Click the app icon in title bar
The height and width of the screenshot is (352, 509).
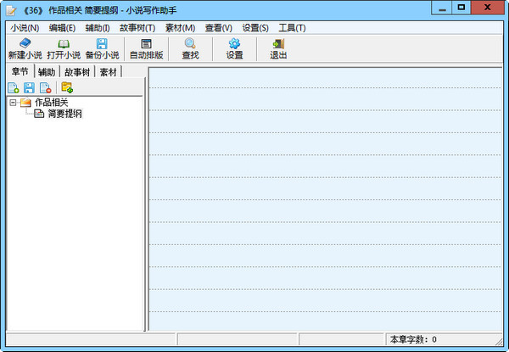11,11
